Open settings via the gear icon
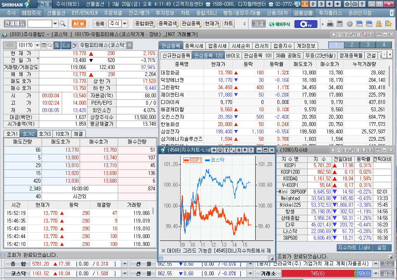This screenshot has width=397, height=280. click(x=349, y=24)
